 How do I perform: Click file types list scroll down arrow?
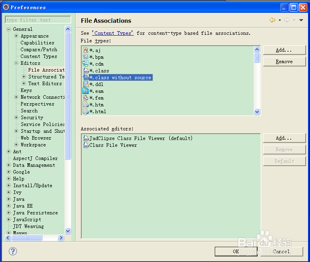click(x=257, y=112)
